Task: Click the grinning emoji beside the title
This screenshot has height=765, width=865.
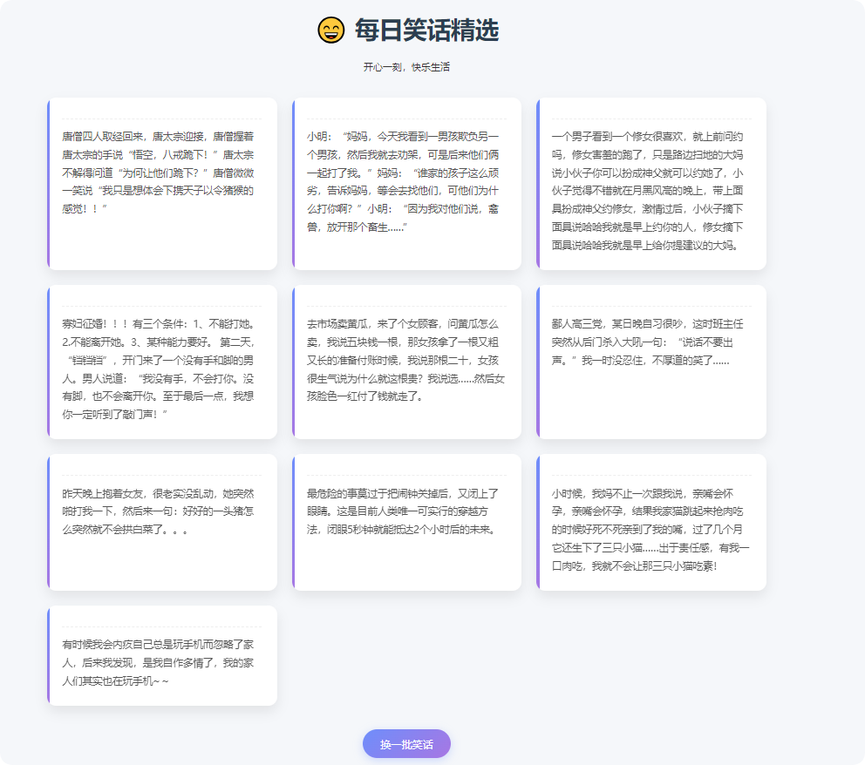Action: click(x=331, y=30)
